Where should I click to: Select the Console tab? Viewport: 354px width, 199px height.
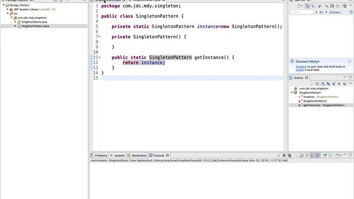tap(159, 155)
